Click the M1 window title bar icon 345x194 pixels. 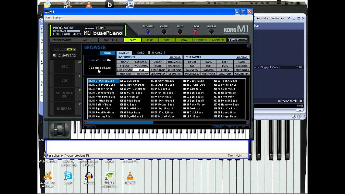click(47, 12)
